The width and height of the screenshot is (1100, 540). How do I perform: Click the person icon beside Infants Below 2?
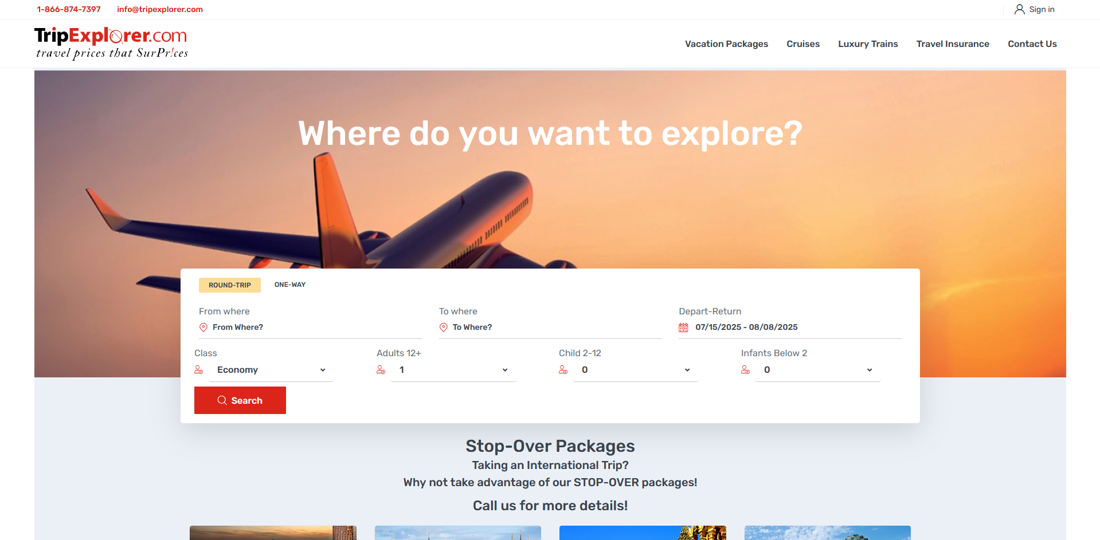coord(746,370)
